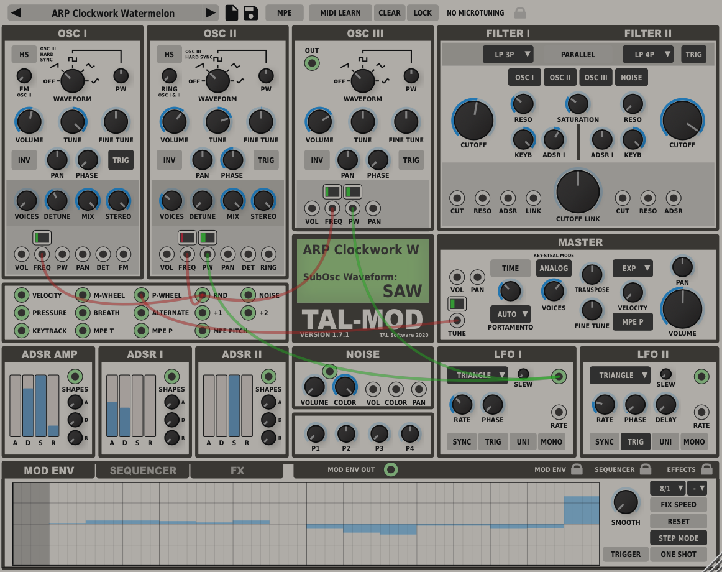
Task: Click the MOD ENV OUT indicator light
Action: [391, 470]
